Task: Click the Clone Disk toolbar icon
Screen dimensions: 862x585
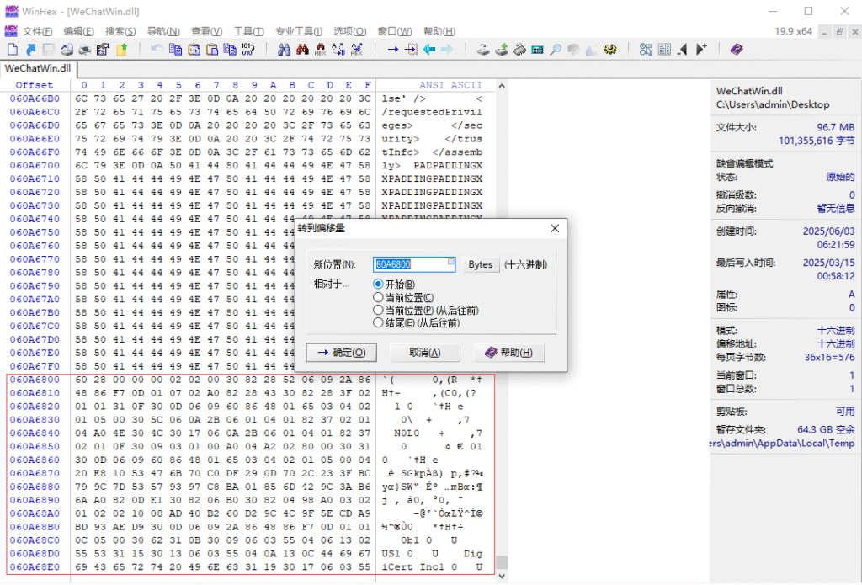Action: [x=483, y=50]
